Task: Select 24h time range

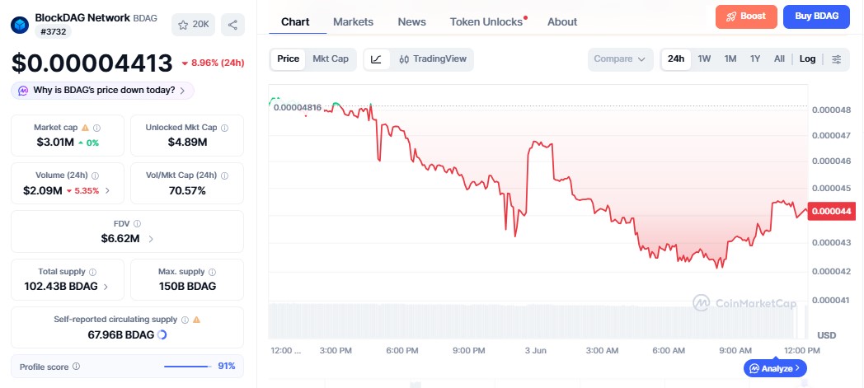Action: pos(676,58)
